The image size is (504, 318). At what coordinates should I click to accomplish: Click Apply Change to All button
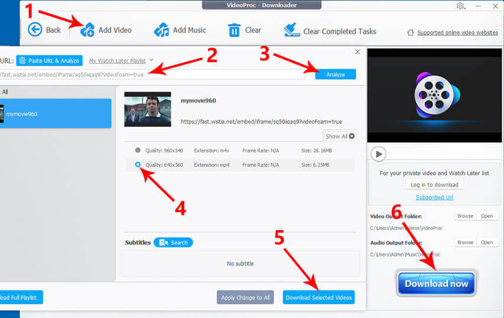(x=245, y=297)
